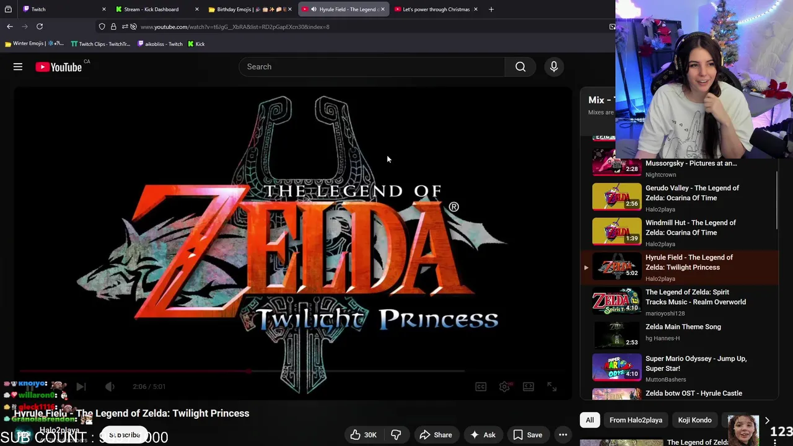Open a new browser tab
Viewport: 793px width, 446px height.
point(491,9)
